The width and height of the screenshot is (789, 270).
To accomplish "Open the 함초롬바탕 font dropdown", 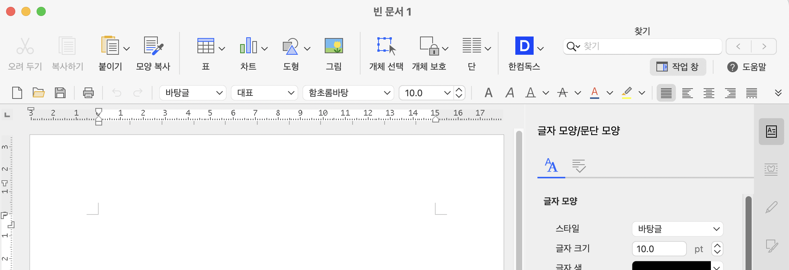I will point(348,93).
